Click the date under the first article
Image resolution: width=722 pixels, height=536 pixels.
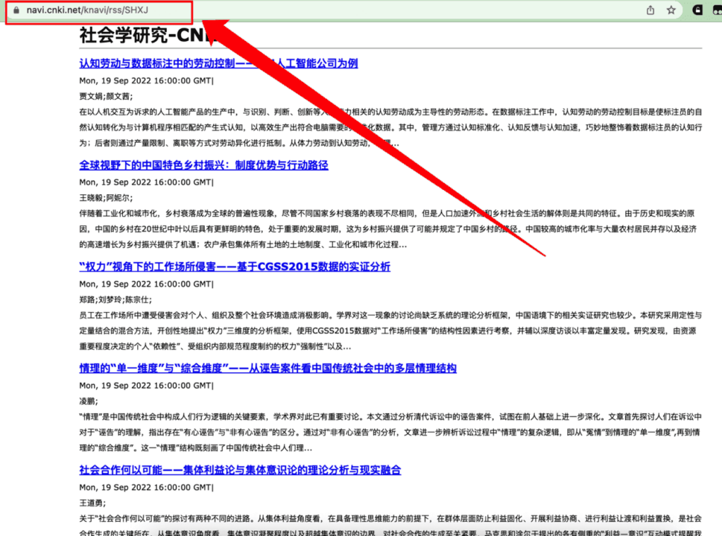tap(146, 80)
